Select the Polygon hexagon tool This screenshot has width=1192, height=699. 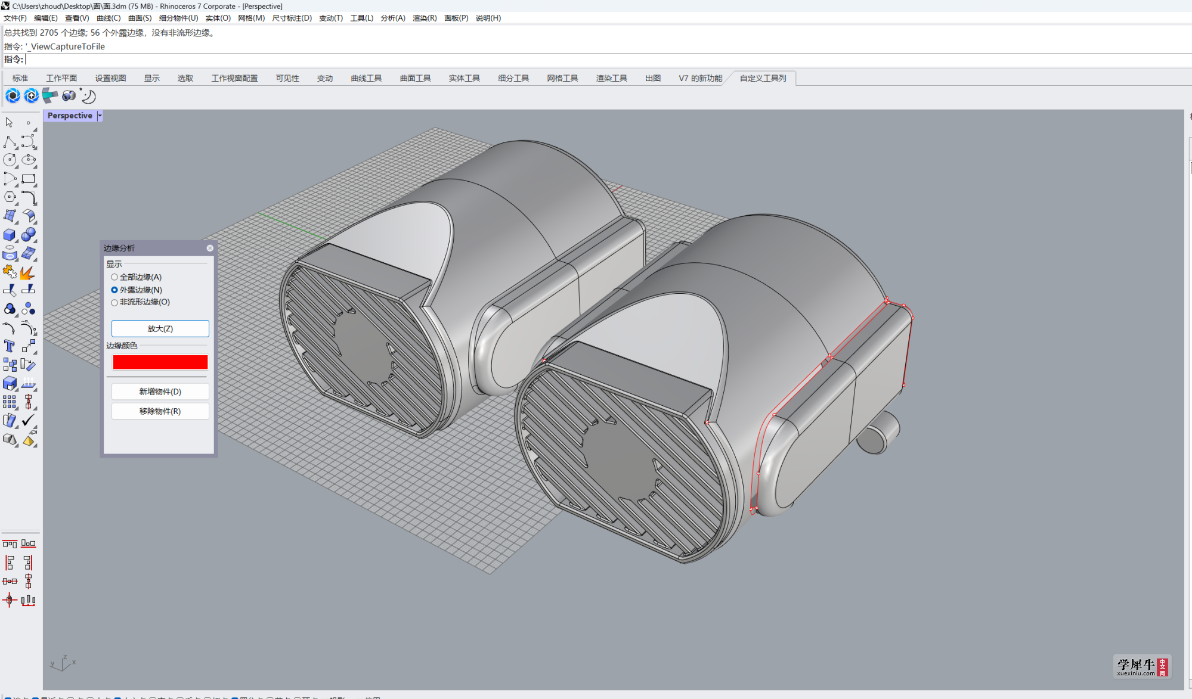click(10, 197)
